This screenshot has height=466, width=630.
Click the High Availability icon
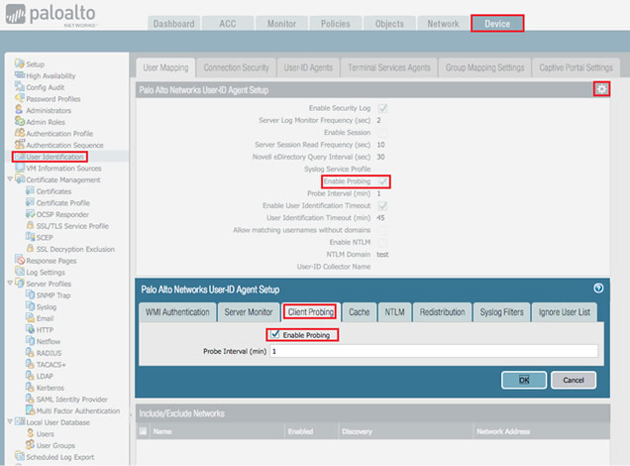click(x=19, y=75)
